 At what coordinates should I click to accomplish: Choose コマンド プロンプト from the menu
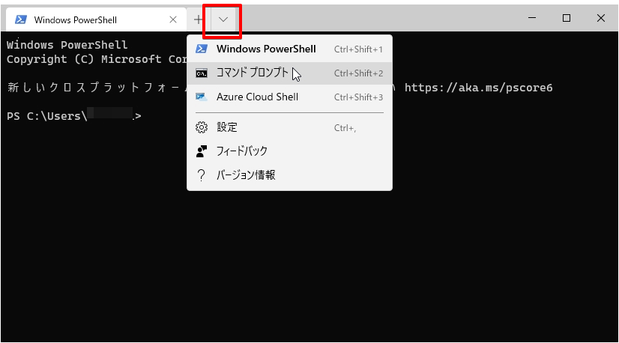pos(289,73)
